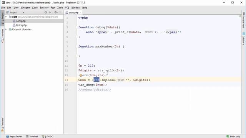Open the Window menu
Screen dimensions: 246x138
point(75,8)
